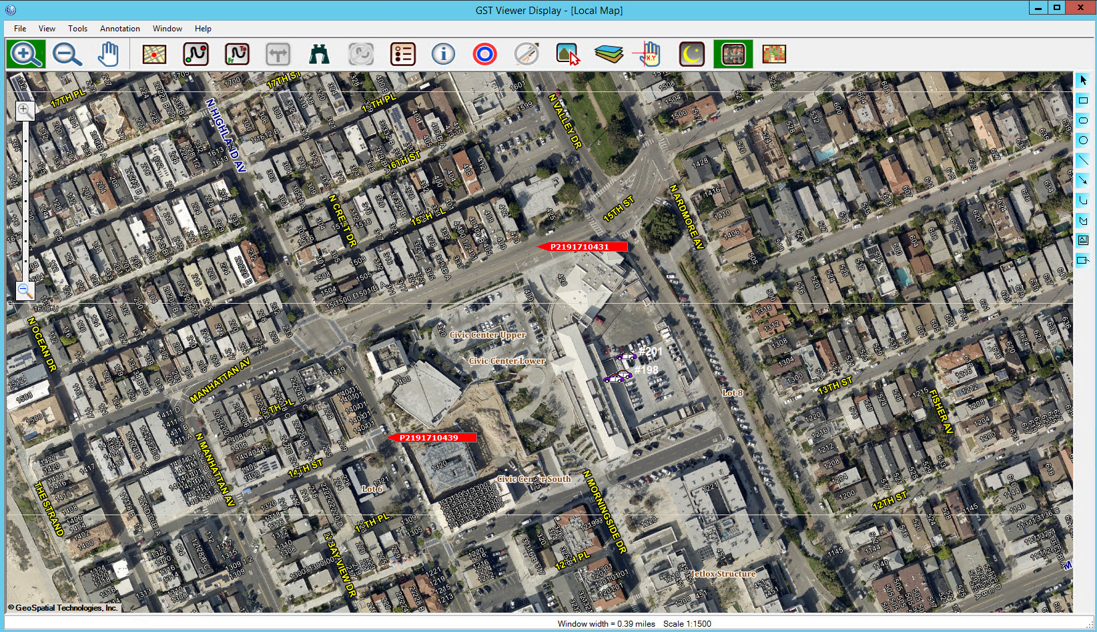Click the red and blue target icon

click(x=484, y=54)
